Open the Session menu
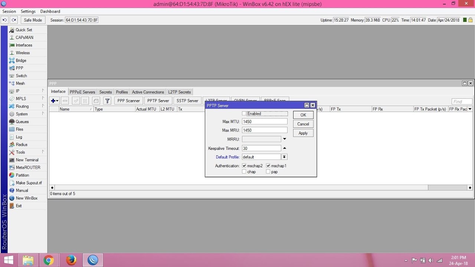Viewport: 475px width, 267px height. (9, 11)
